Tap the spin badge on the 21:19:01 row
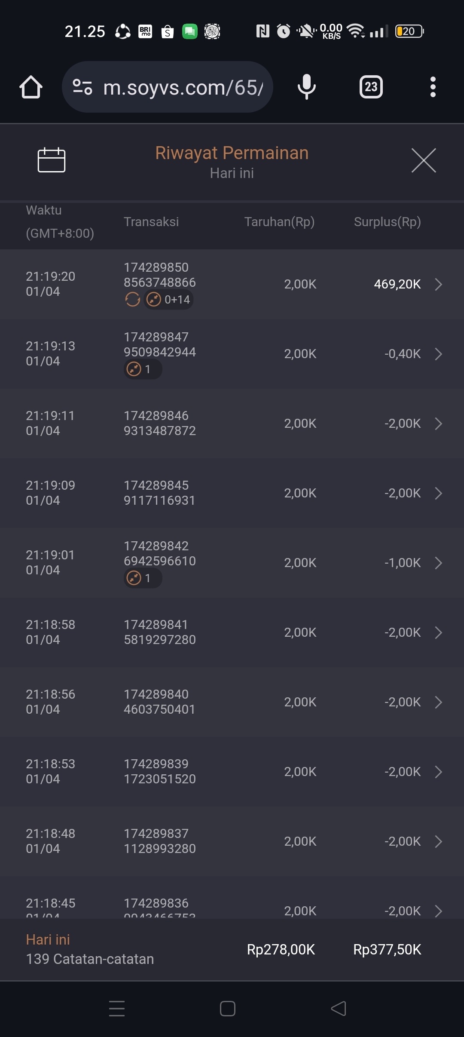Screen dimensions: 464x1037 tap(143, 578)
